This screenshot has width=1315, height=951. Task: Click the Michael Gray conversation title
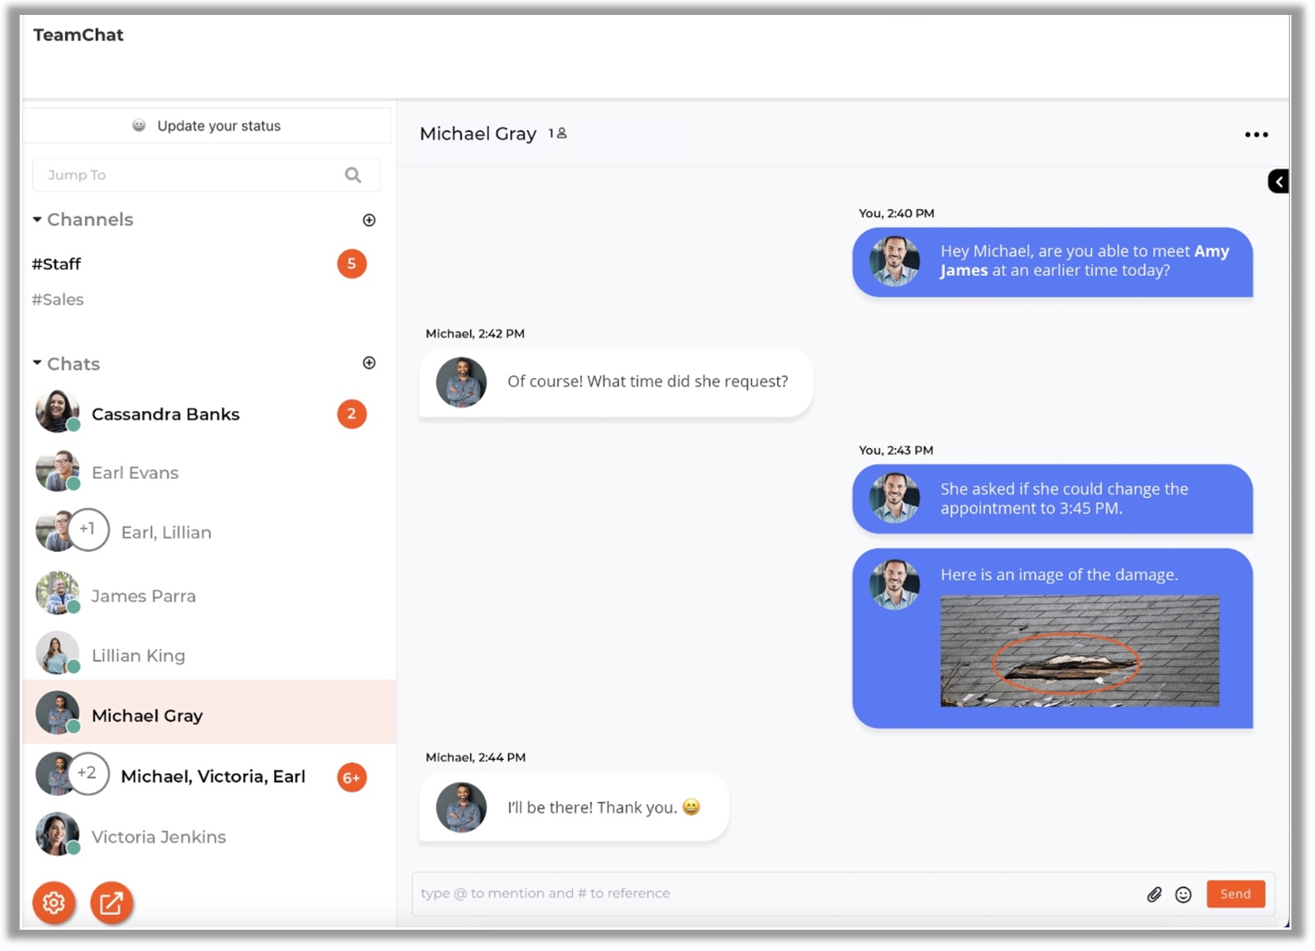point(478,134)
